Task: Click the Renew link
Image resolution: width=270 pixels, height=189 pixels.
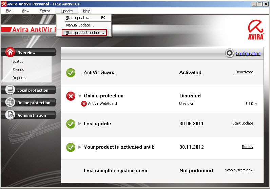Action: (247, 147)
